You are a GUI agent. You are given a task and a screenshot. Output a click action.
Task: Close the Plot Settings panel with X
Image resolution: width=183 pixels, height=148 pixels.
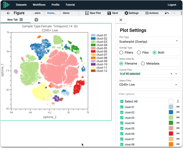point(121,20)
